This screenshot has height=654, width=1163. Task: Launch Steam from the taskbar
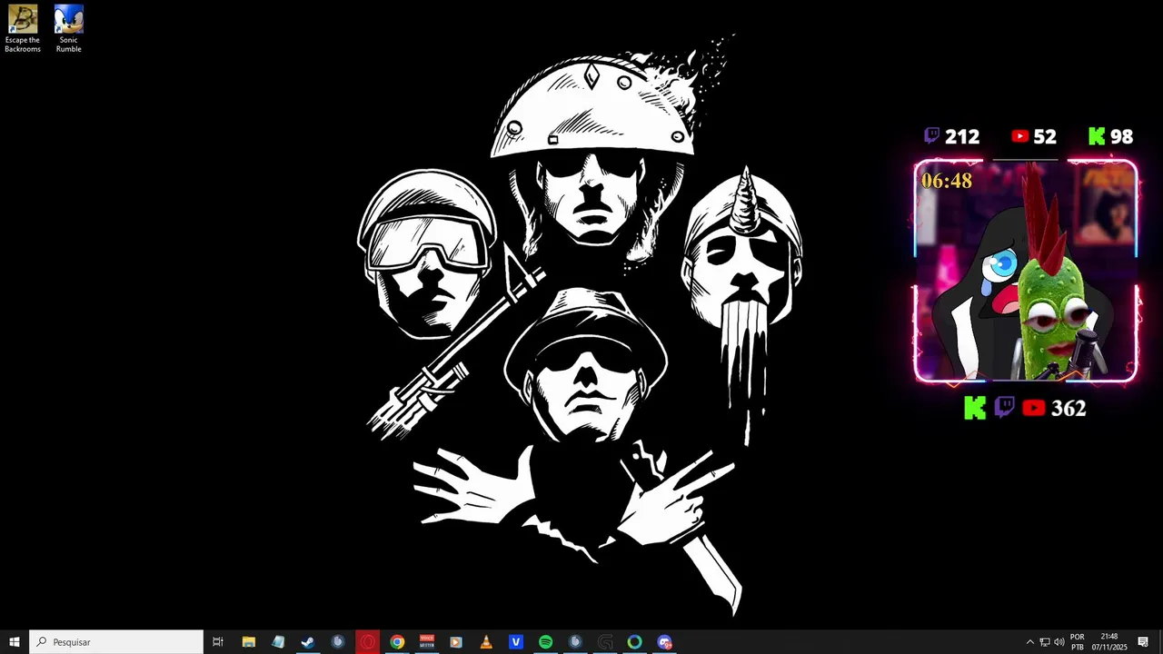308,642
